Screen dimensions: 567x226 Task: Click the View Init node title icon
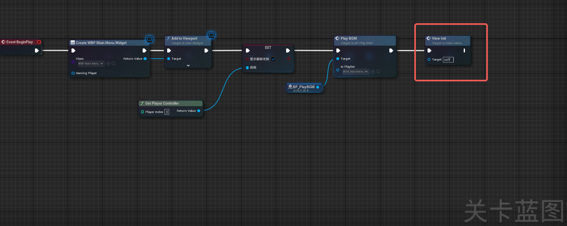(429, 38)
